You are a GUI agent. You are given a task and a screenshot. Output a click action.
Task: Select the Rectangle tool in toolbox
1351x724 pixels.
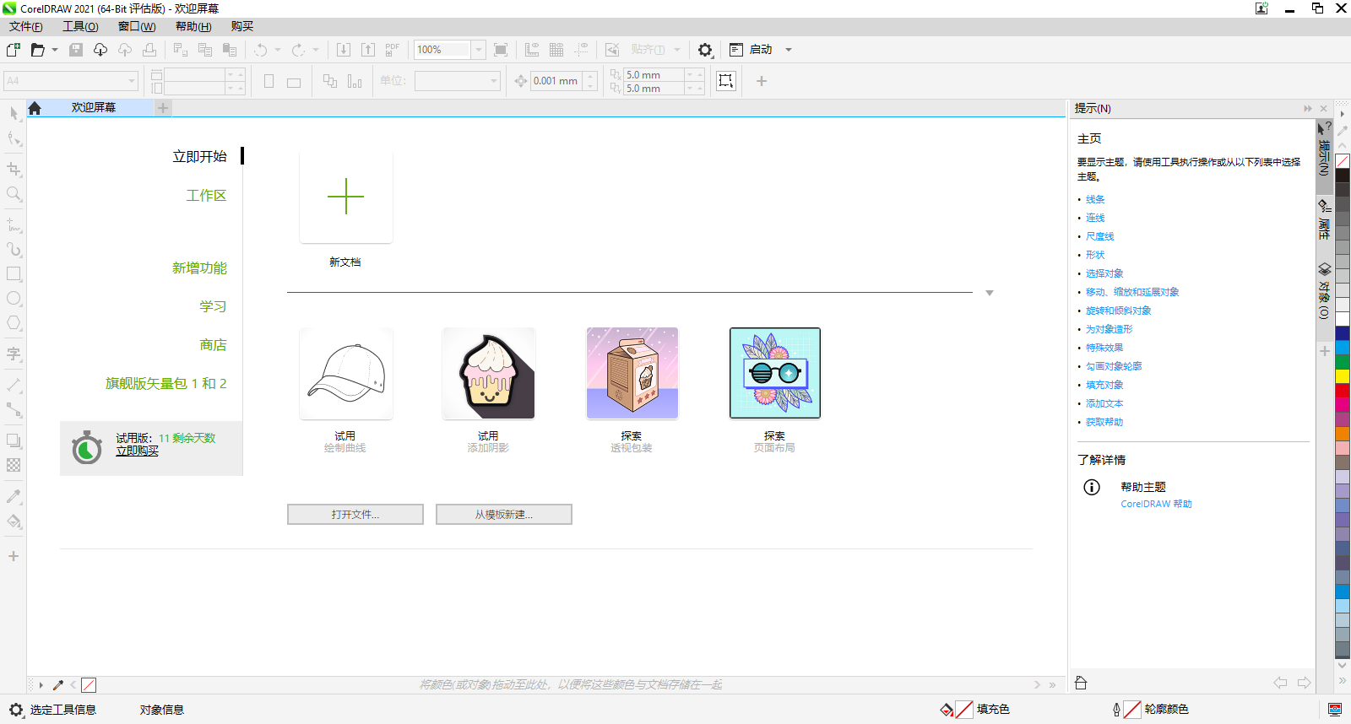pos(14,274)
